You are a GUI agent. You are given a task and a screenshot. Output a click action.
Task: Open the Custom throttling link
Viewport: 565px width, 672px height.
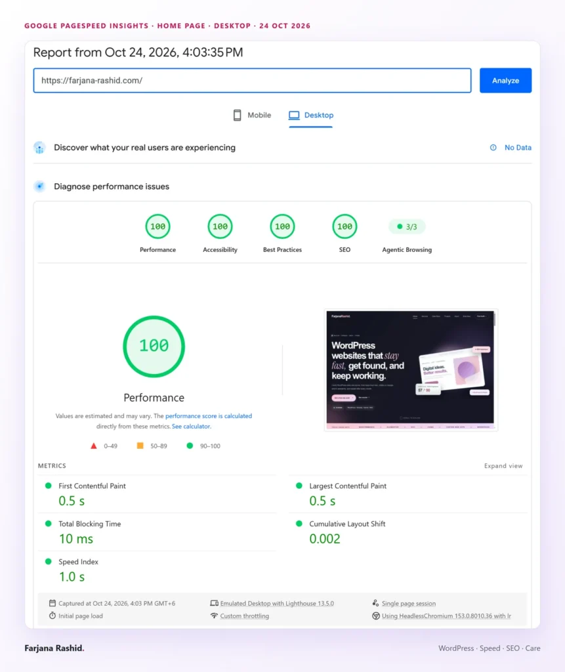245,616
